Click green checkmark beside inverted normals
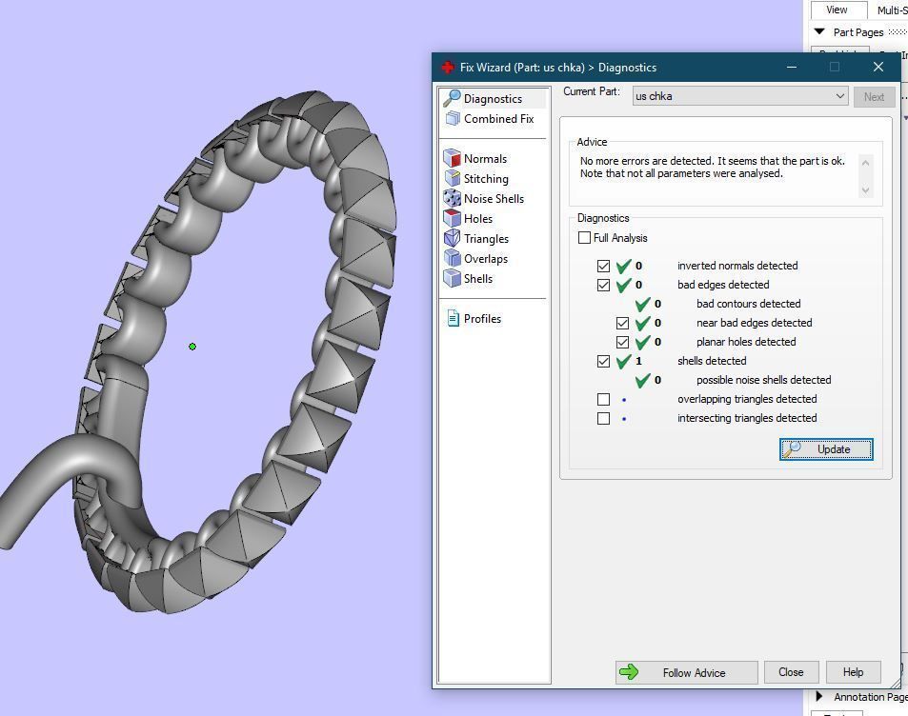This screenshot has height=716, width=908. click(x=624, y=266)
